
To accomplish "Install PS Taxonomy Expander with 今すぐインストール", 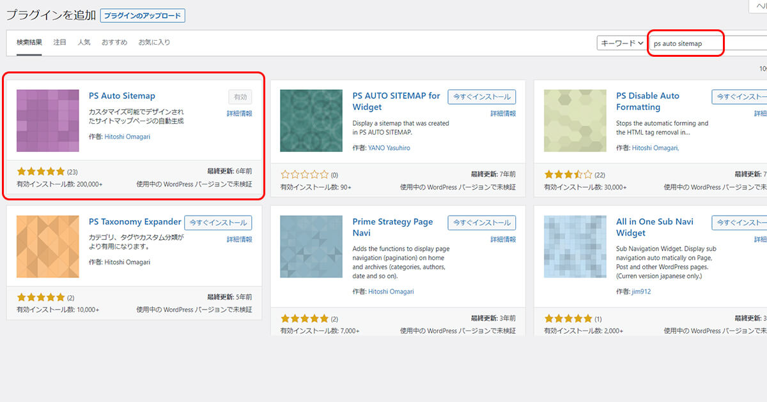I will coord(218,223).
